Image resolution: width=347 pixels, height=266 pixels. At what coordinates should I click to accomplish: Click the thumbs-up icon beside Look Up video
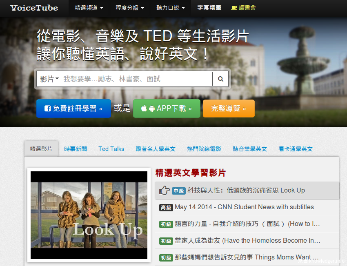coord(164,191)
